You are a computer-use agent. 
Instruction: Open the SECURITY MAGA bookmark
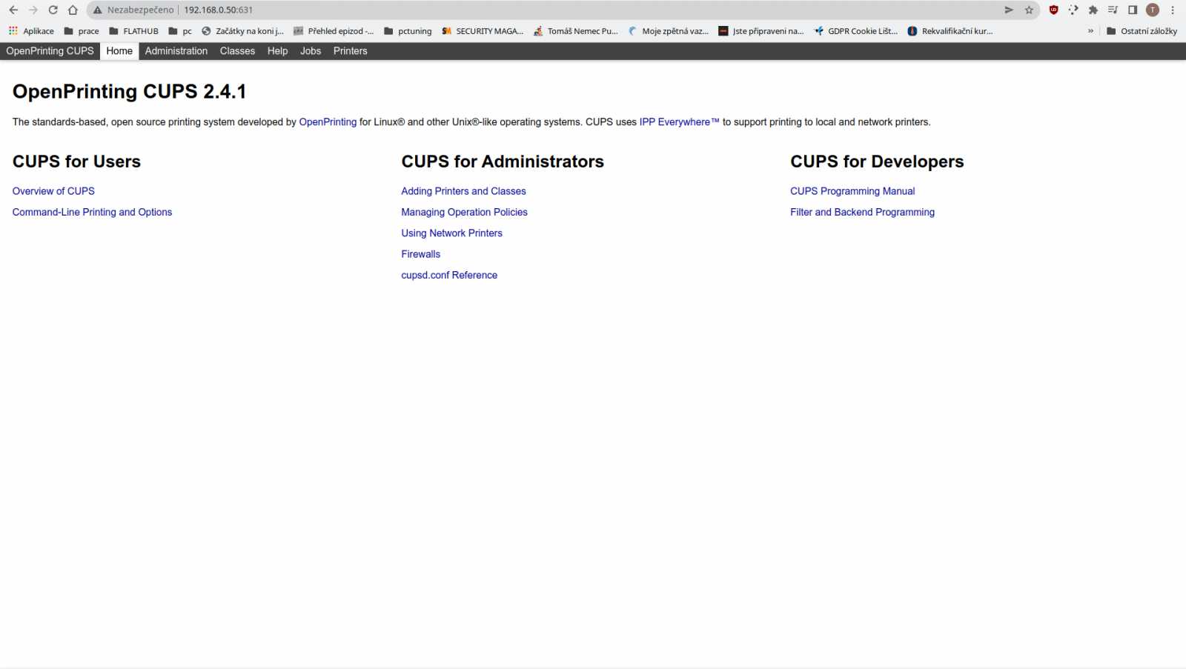tap(483, 31)
